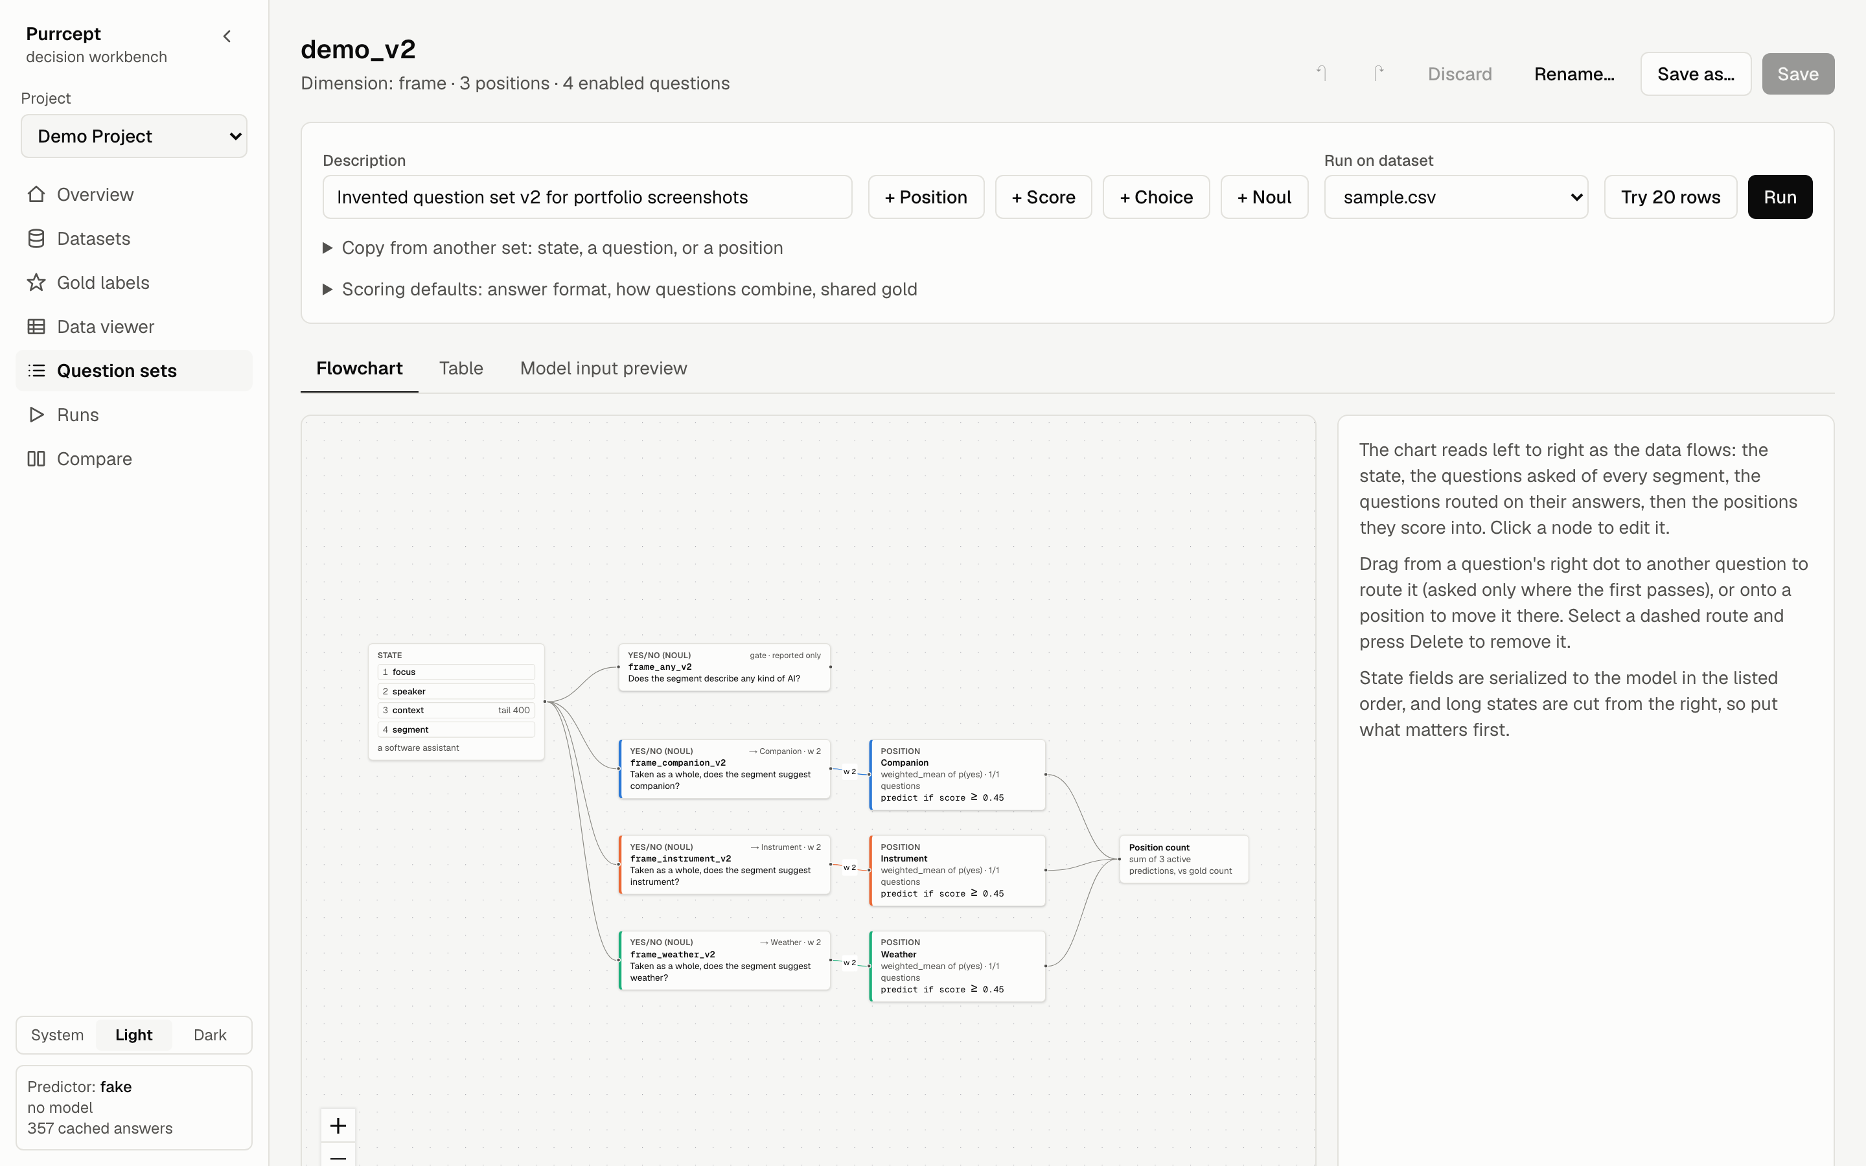Click the undo arrow icon
Viewport: 1866px width, 1166px height.
(x=1322, y=73)
